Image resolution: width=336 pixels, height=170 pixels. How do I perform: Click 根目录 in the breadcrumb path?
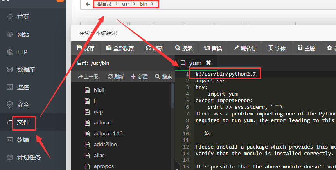pyautogui.click(x=104, y=4)
